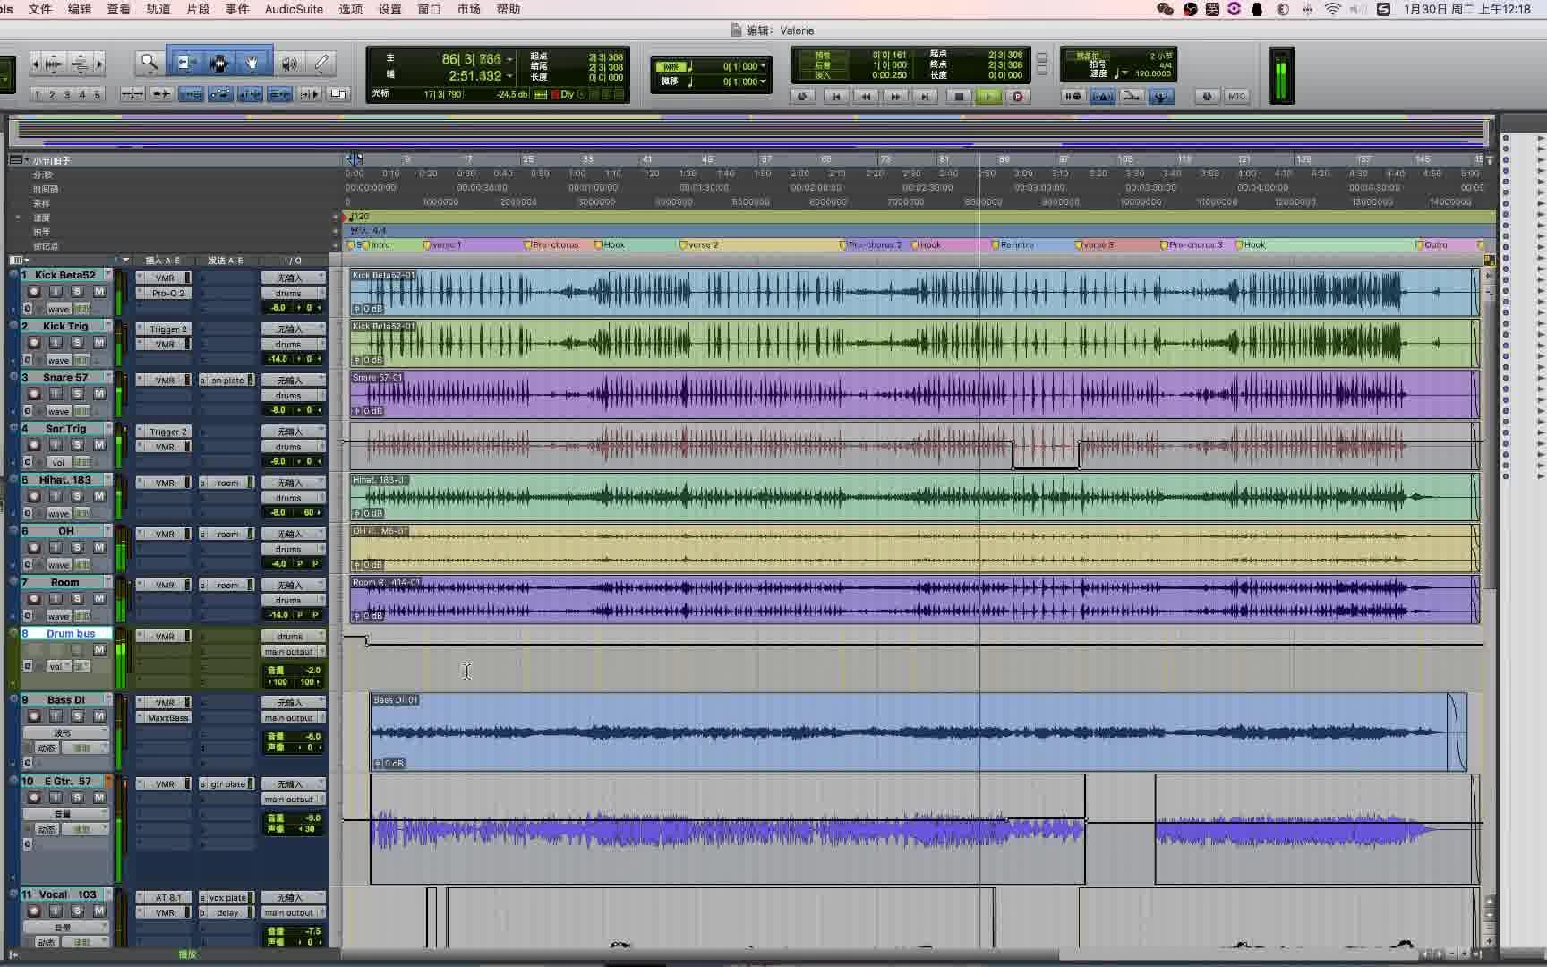Record-enable the Snare 57 track
The image size is (1547, 967).
point(34,394)
